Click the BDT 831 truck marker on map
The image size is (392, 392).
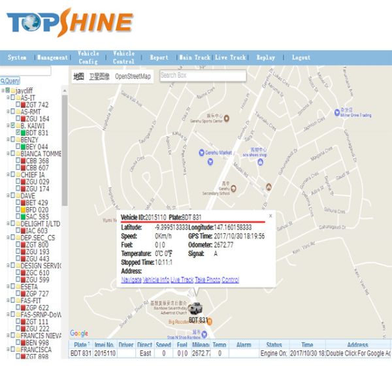195,308
